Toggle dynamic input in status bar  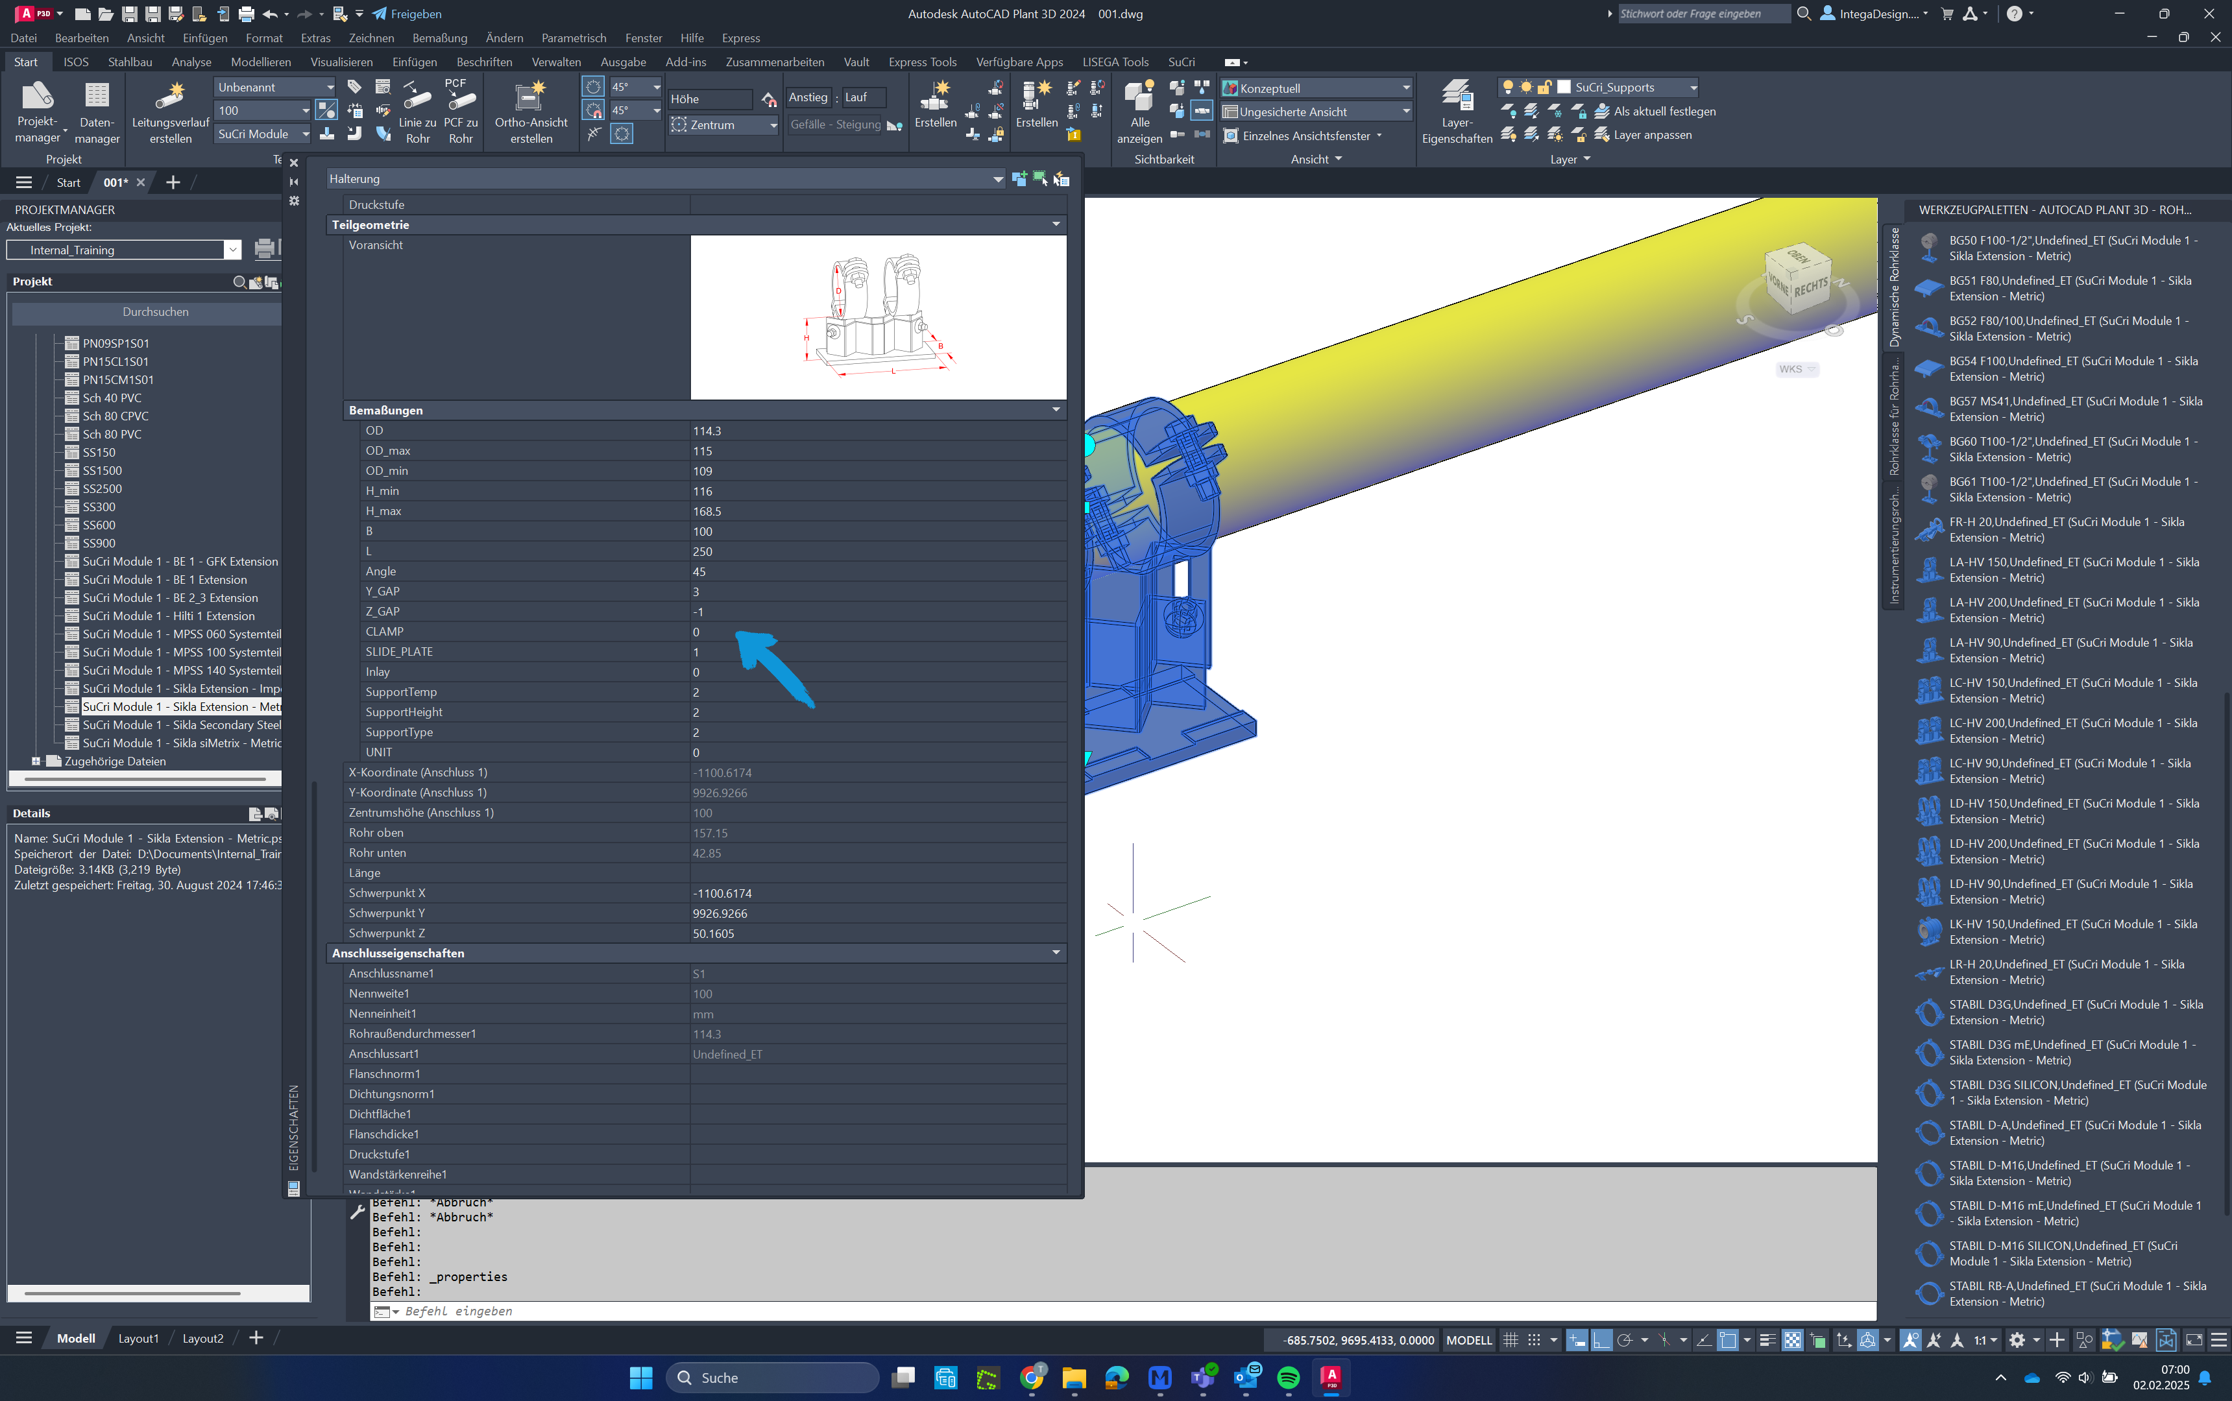1577,1340
